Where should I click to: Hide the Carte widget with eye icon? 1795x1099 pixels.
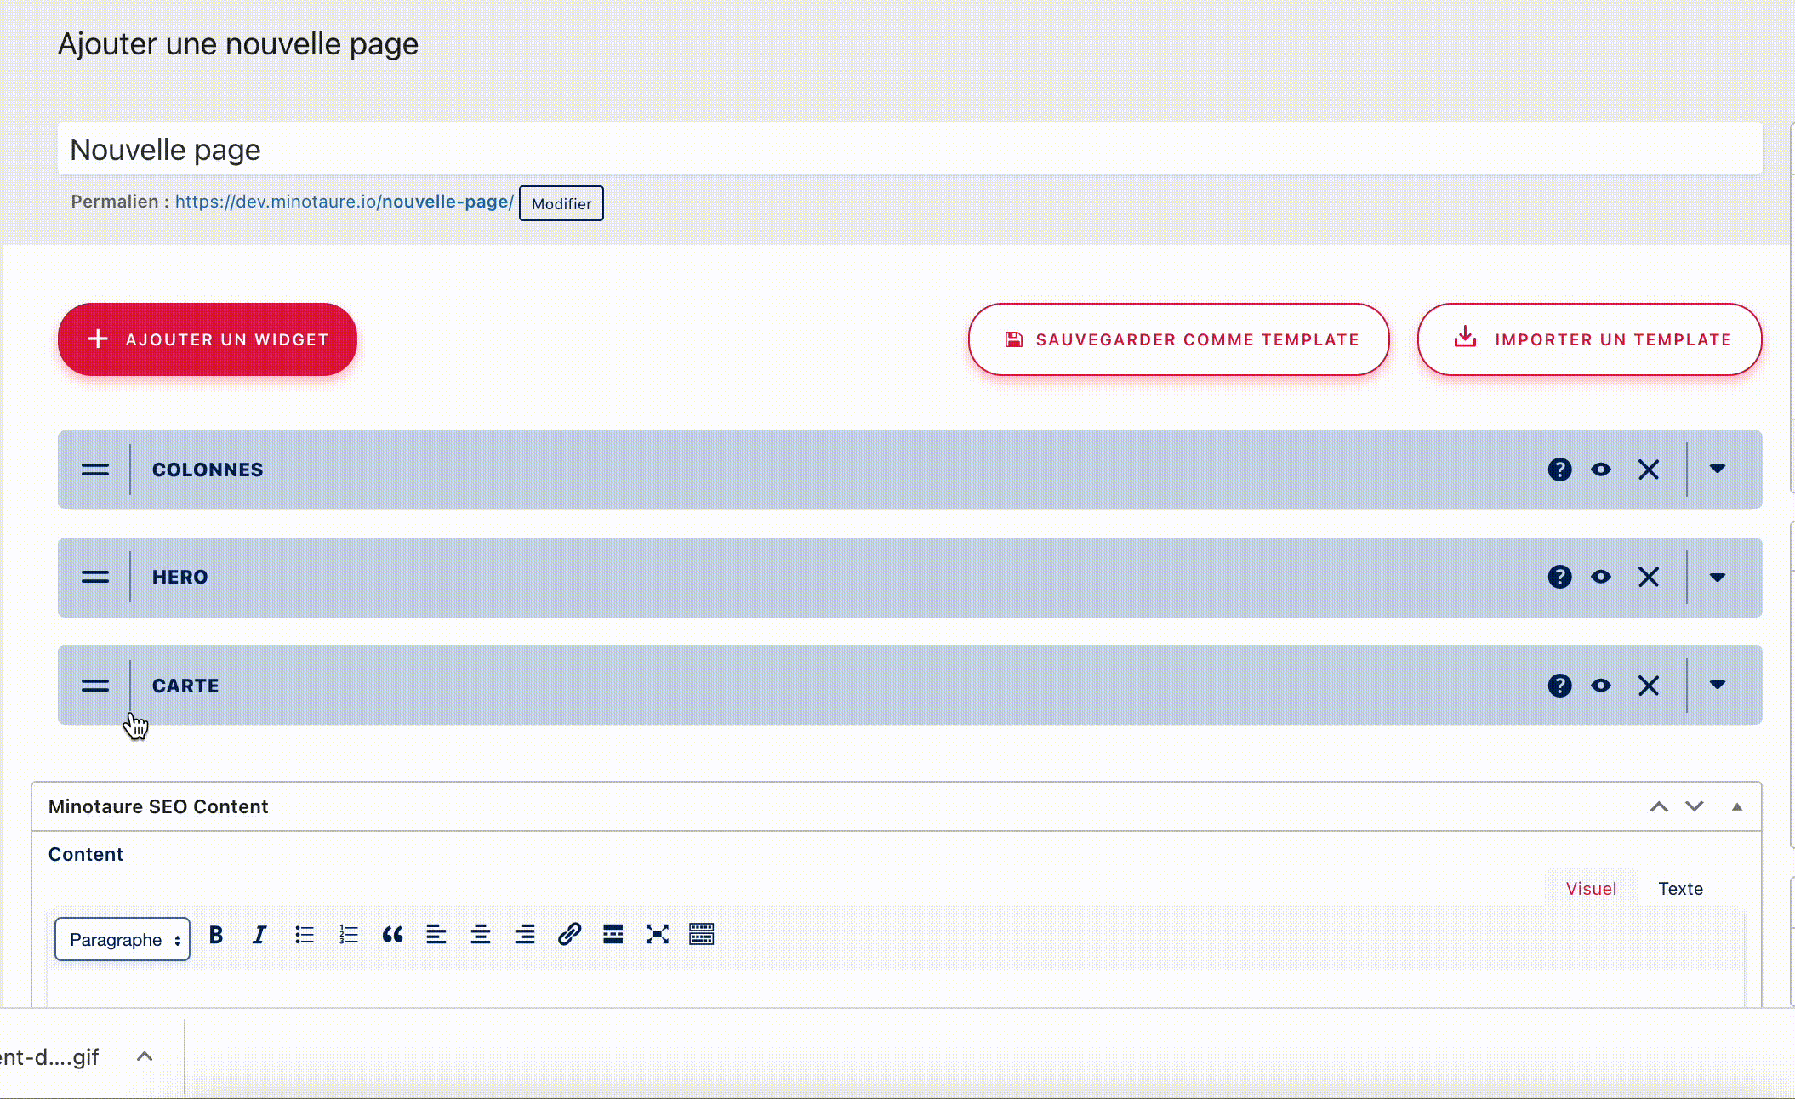pyautogui.click(x=1601, y=686)
